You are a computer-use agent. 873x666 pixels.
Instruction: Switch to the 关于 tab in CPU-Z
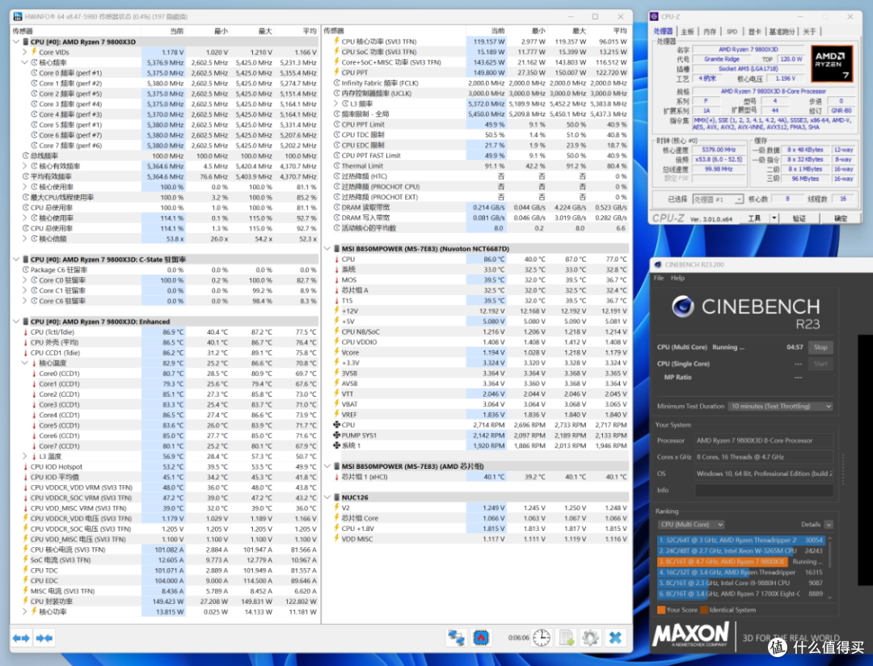coord(809,32)
